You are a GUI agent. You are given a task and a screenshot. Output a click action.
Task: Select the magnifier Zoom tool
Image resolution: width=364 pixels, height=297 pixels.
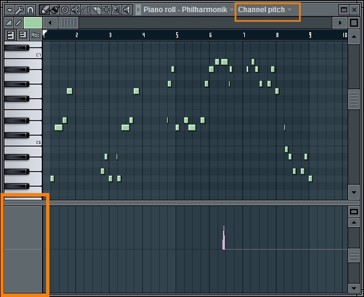[x=117, y=10]
